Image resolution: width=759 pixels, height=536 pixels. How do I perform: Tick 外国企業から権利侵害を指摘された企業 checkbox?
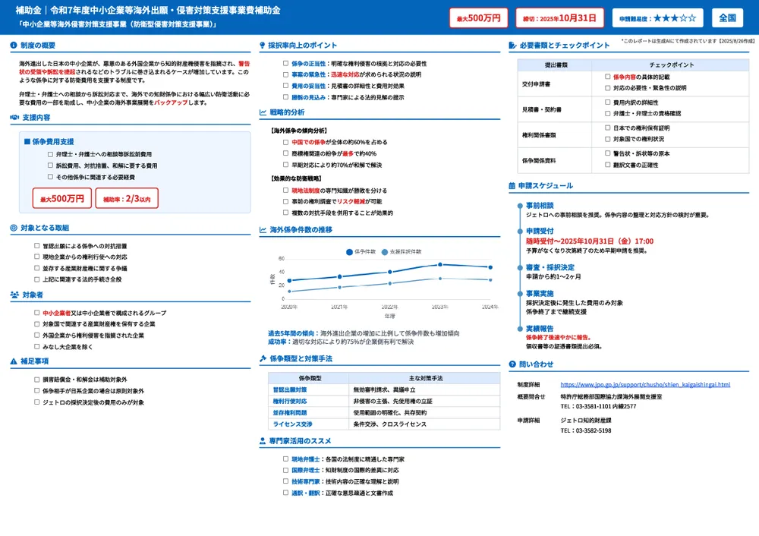pos(36,335)
